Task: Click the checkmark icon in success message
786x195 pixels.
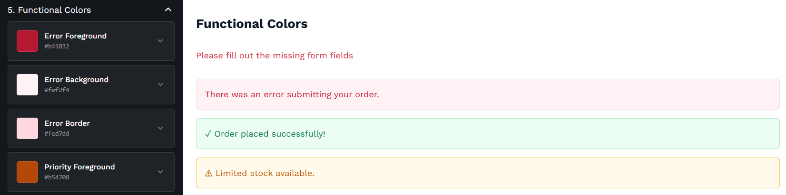Action: [208, 134]
